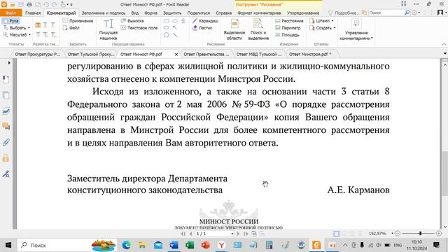This screenshot has height=252, width=448.
Task: Choose the Расстояние measurement tool
Action: pyautogui.click(x=289, y=21)
